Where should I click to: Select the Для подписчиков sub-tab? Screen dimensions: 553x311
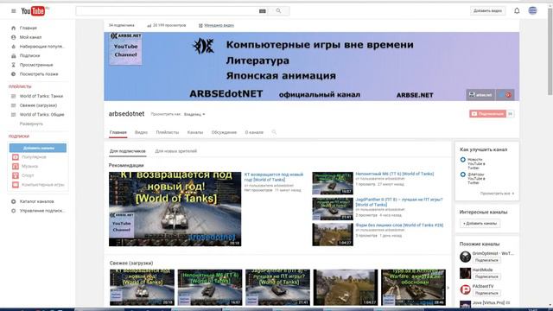click(127, 151)
